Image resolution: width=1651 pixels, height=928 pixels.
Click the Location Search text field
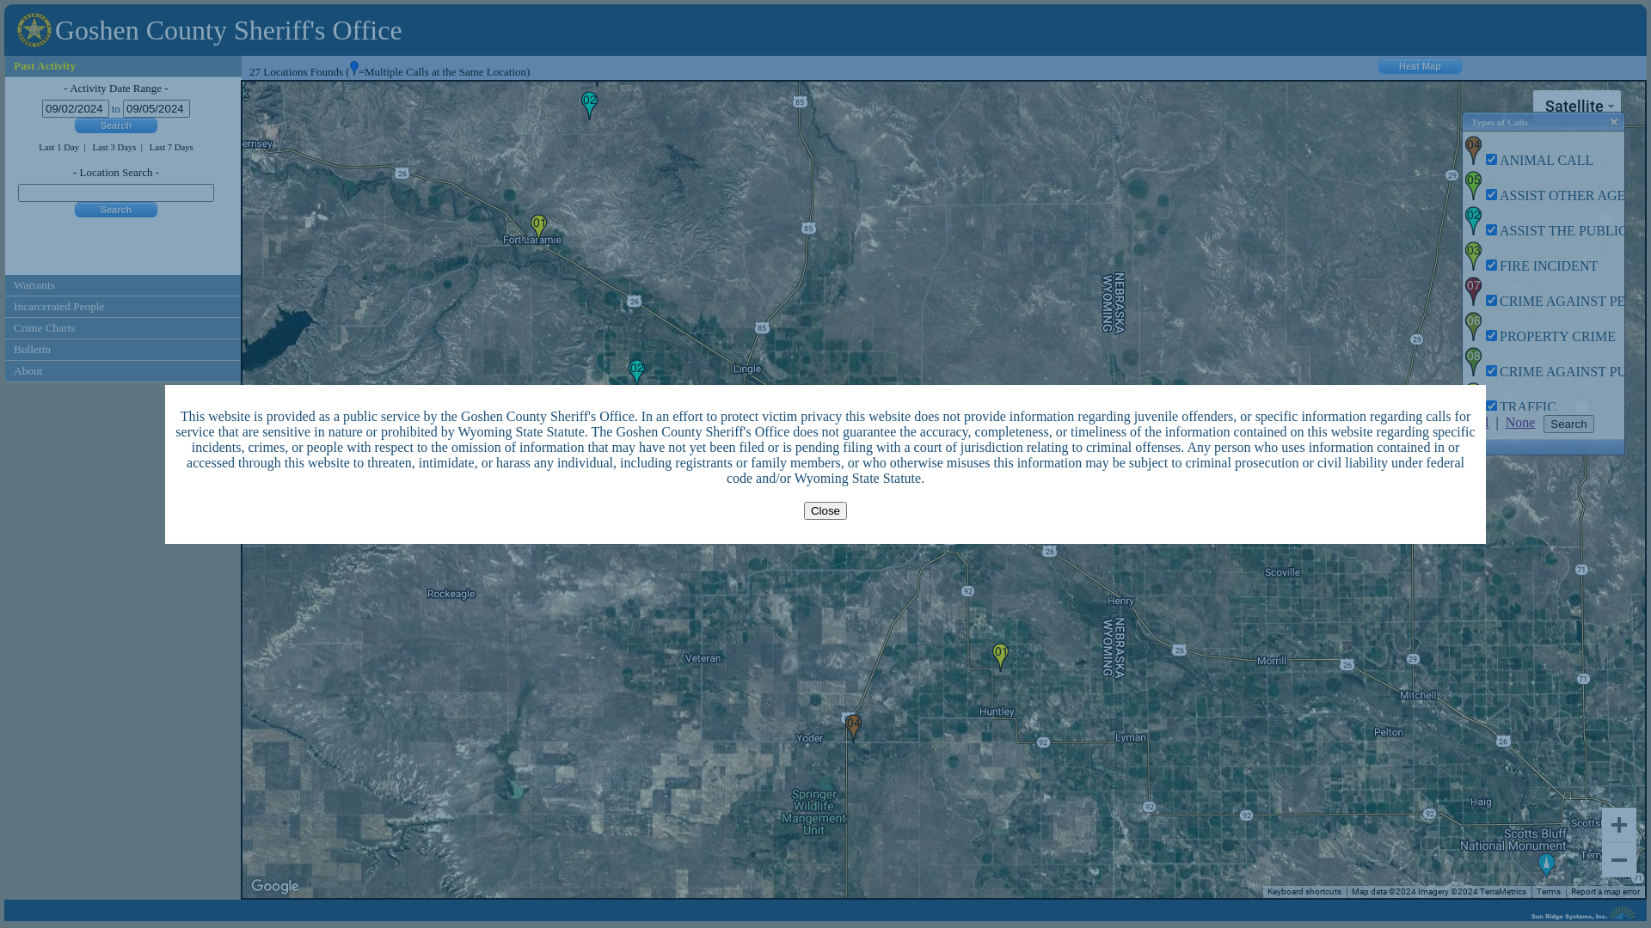tap(116, 192)
